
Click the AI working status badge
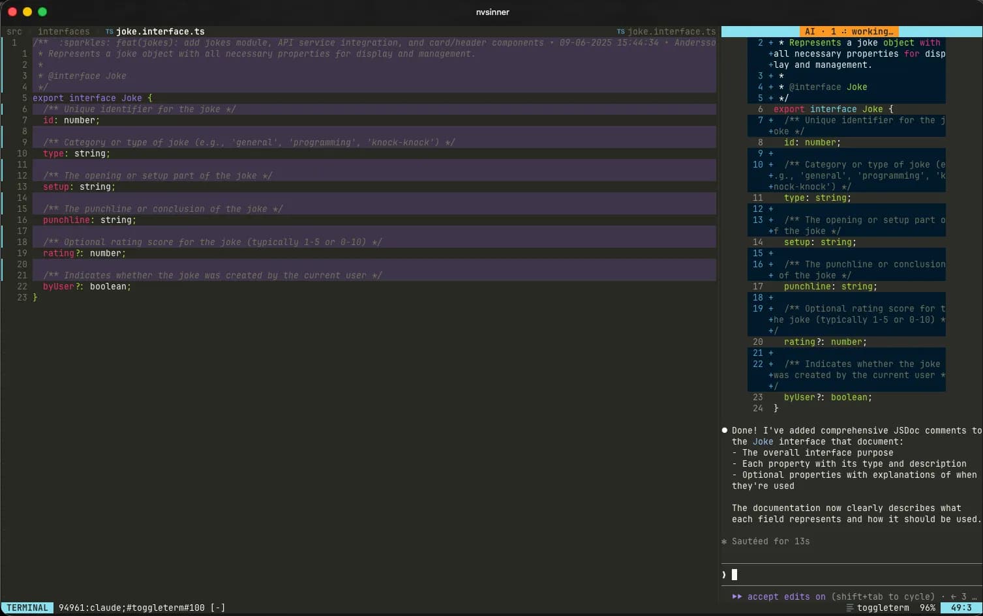(849, 31)
